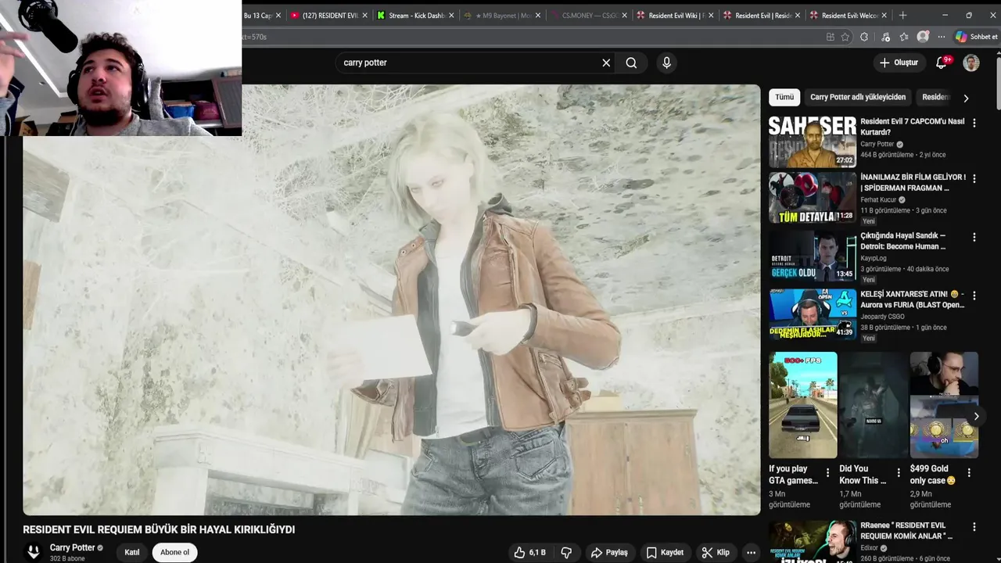This screenshot has width=1001, height=563.
Task: Open Carry Potter channel avatar
Action: point(33,552)
